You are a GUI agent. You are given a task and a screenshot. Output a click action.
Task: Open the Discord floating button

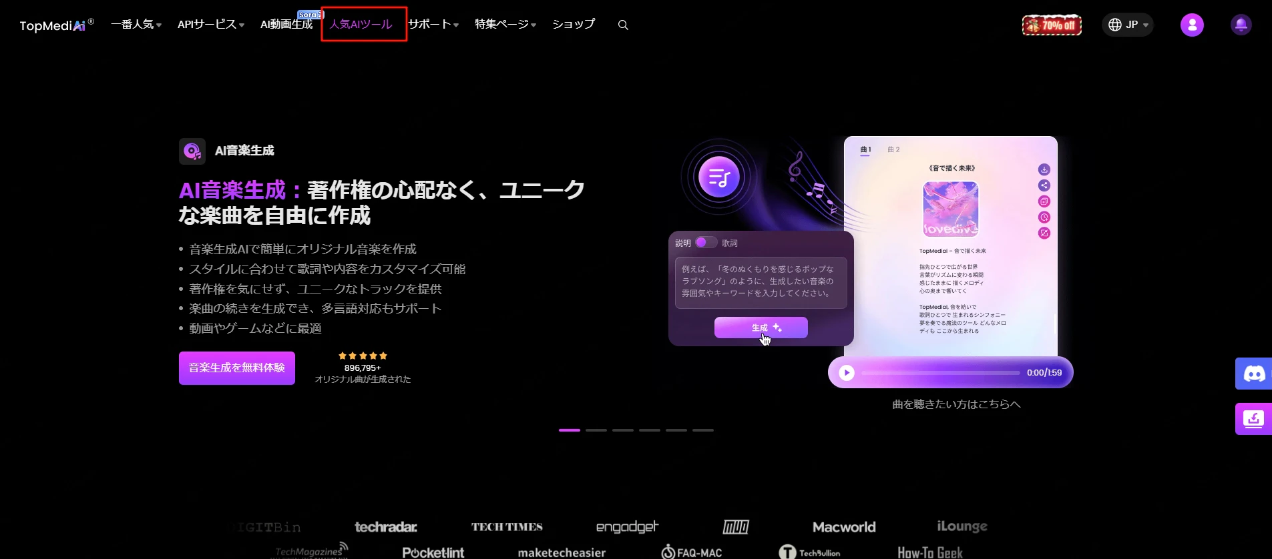[x=1253, y=374]
